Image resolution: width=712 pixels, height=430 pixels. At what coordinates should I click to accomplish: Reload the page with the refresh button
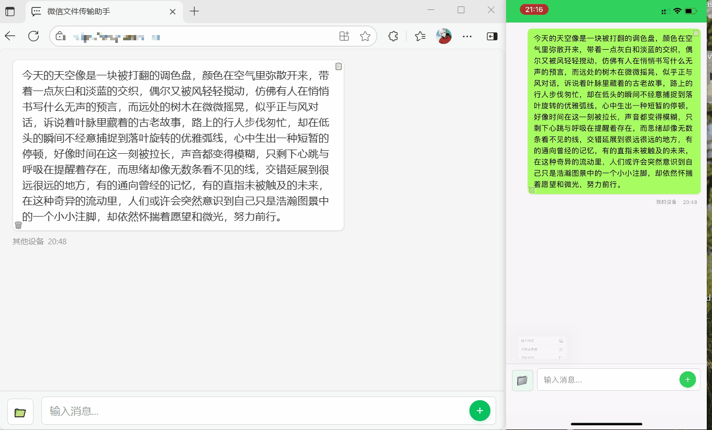34,36
